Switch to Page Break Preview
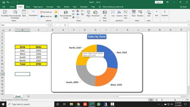Viewport: 190px width, 107px height. point(162,100)
